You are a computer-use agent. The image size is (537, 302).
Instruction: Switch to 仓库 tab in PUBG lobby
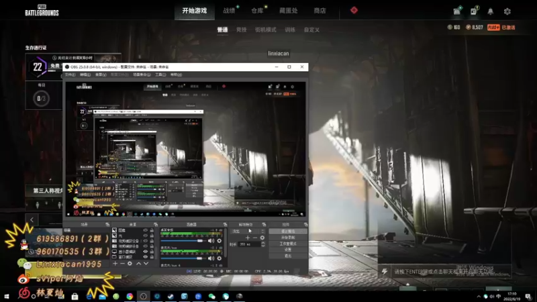click(257, 11)
